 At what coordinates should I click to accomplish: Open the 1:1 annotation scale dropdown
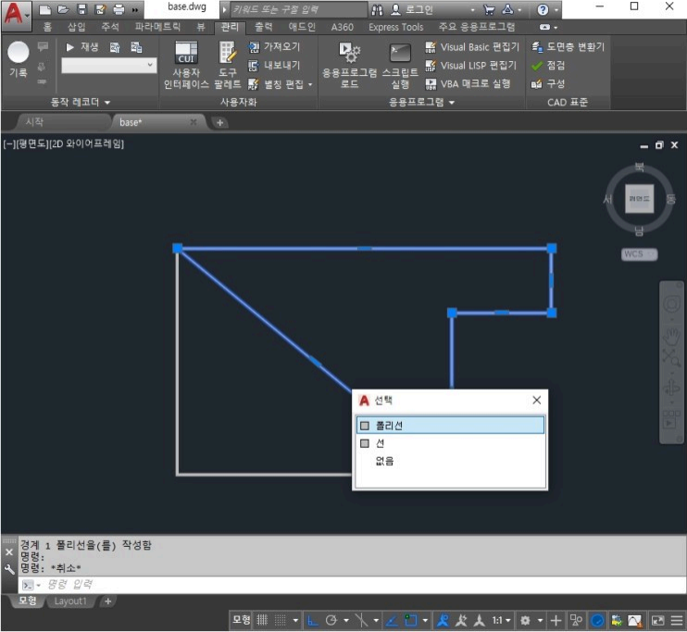pyautogui.click(x=501, y=620)
